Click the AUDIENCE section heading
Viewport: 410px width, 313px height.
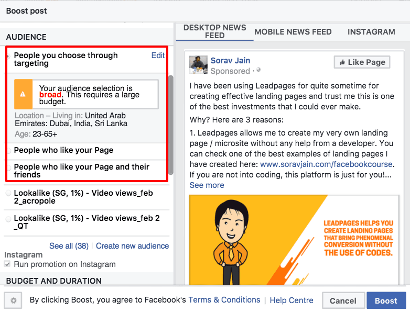[x=26, y=37]
